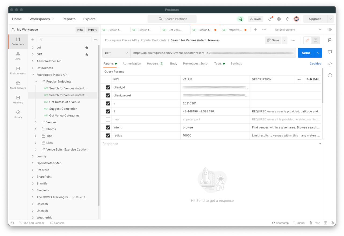Click the Send button

click(306, 53)
